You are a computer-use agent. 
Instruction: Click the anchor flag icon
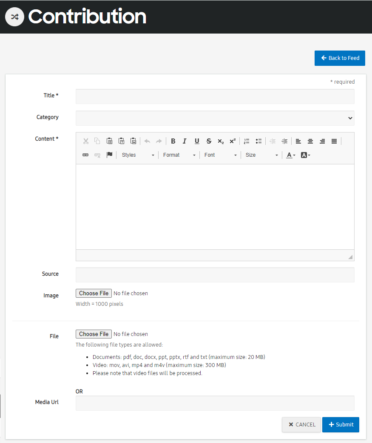[110, 155]
